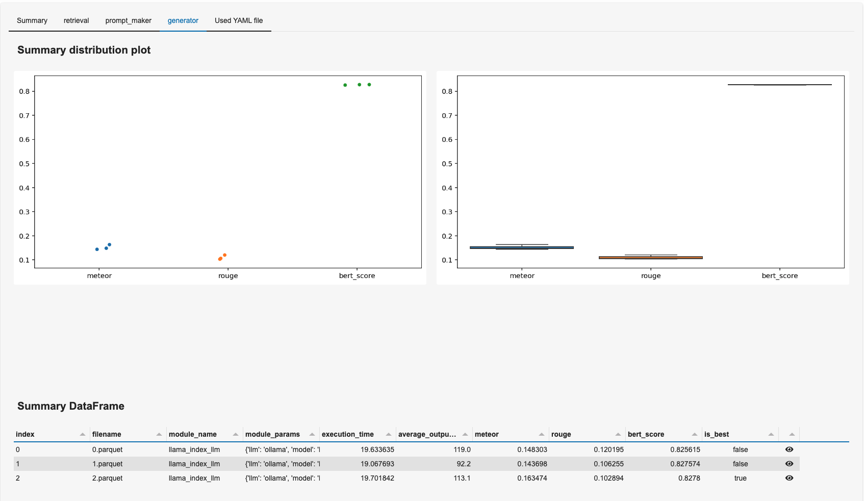Image resolution: width=864 pixels, height=501 pixels.
Task: Open the Used YAML file tab
Action: 239,20
